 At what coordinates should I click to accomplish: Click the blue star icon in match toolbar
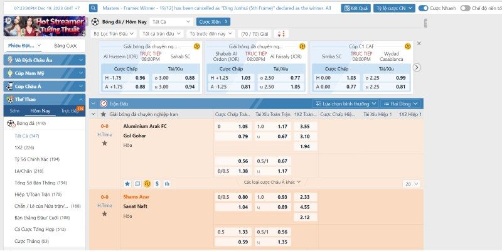(x=127, y=184)
